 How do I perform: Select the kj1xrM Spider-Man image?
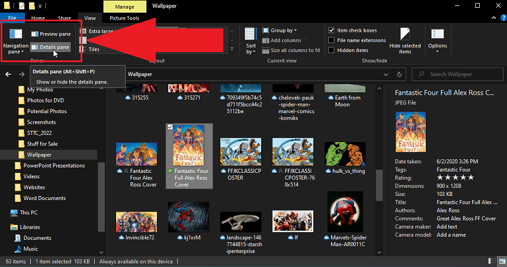pyautogui.click(x=188, y=217)
